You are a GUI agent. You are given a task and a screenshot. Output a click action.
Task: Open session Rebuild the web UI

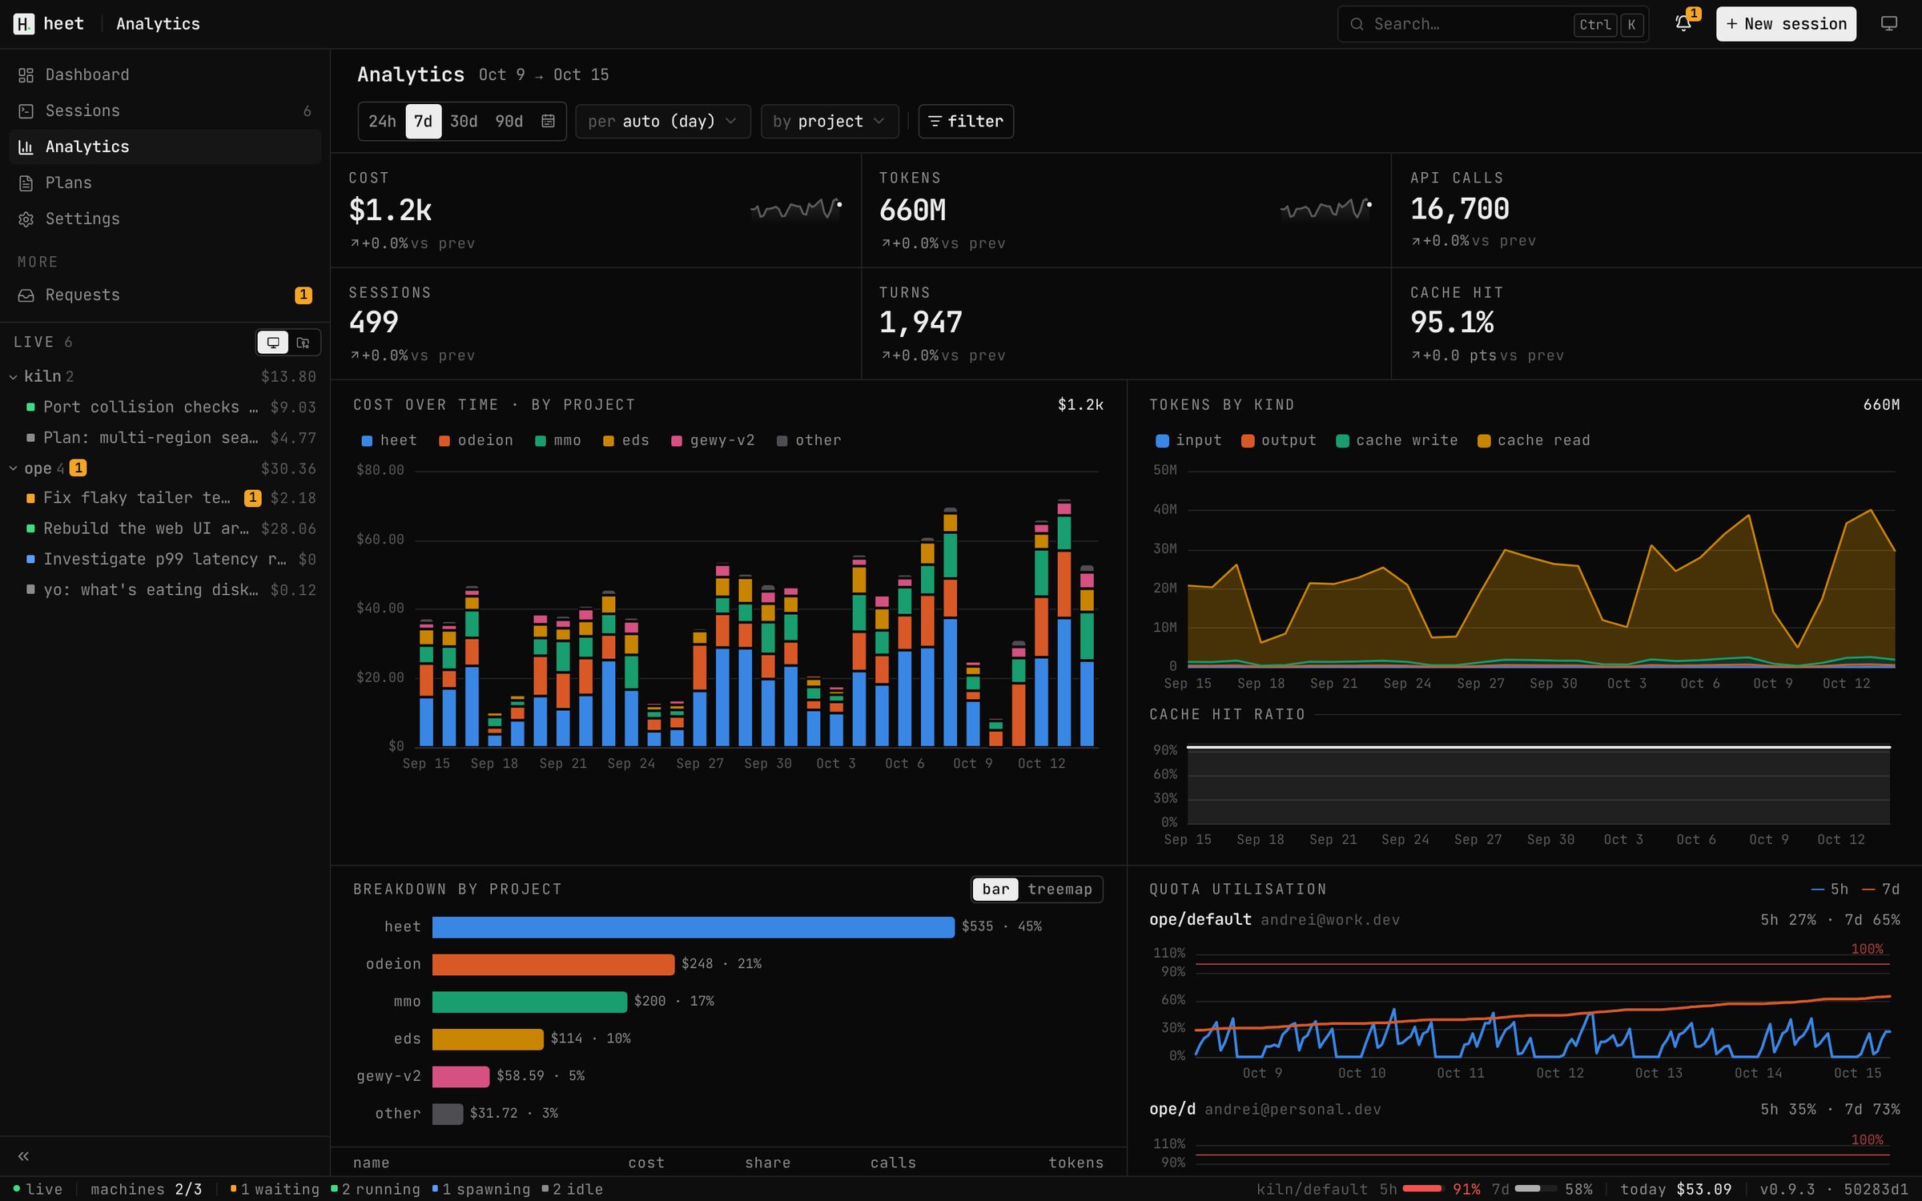tap(165, 528)
